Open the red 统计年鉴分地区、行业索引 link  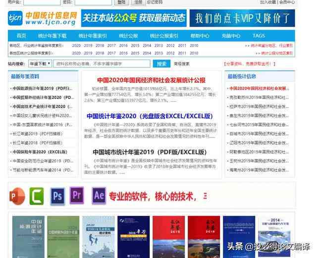271,46
